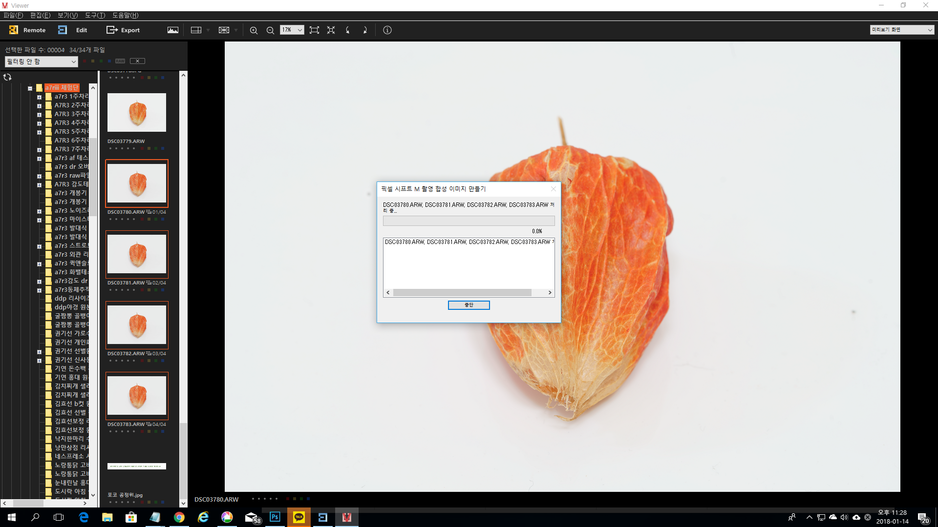Refresh the folder tree
938x527 pixels.
pos(7,77)
